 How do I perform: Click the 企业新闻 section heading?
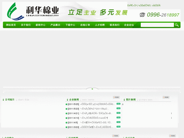pos(74,100)
